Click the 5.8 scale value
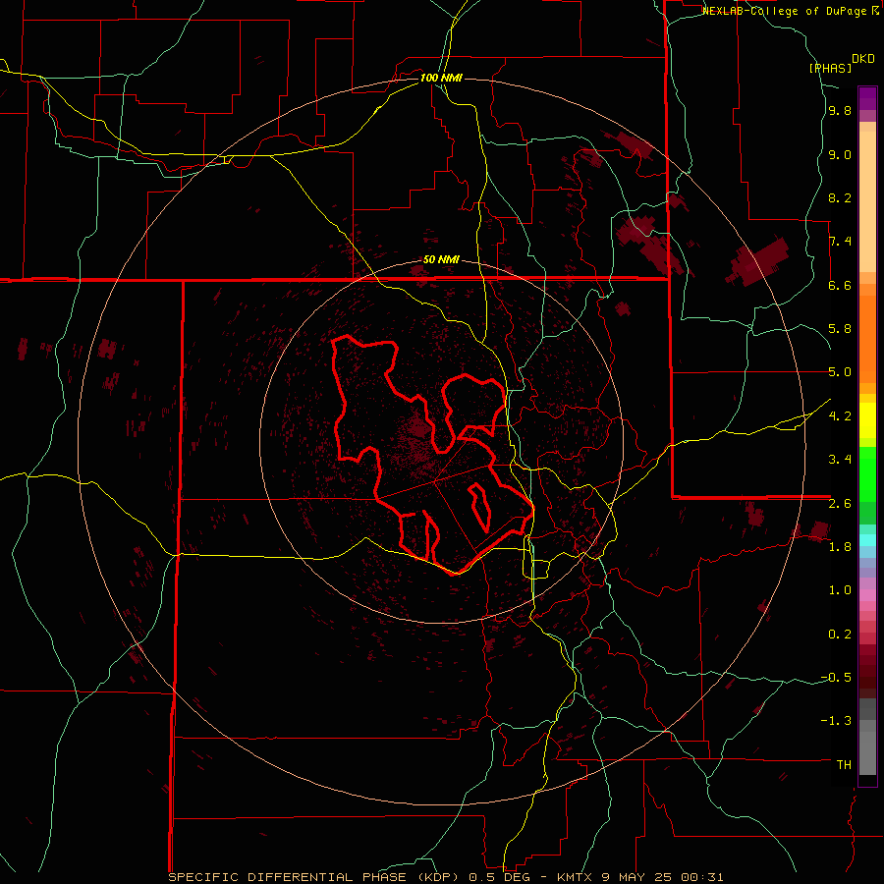 click(840, 329)
